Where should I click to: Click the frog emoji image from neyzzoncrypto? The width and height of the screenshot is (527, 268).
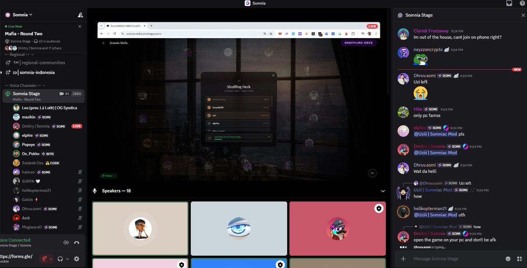(x=420, y=59)
